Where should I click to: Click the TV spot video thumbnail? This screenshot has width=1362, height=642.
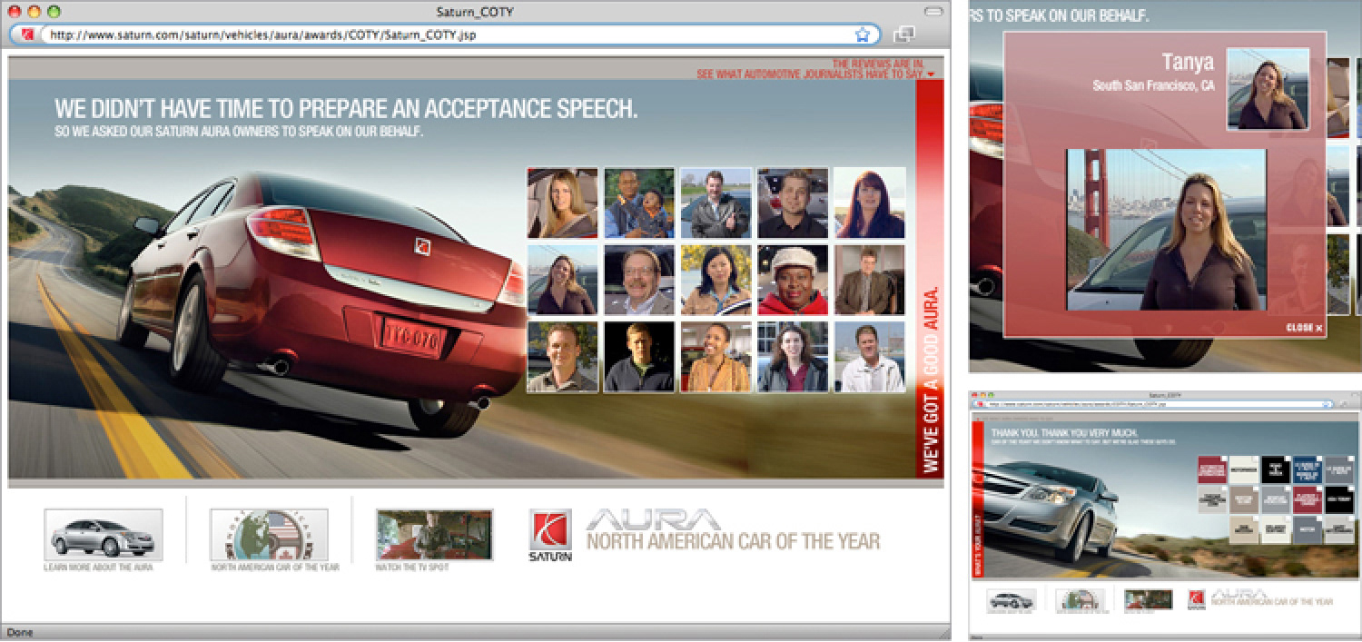point(434,534)
